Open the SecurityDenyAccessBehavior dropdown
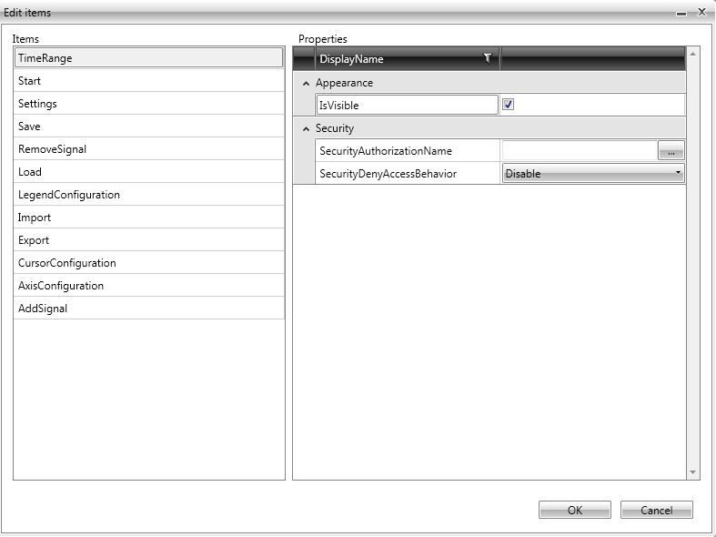Viewport: 716px width, 537px height. pos(593,173)
